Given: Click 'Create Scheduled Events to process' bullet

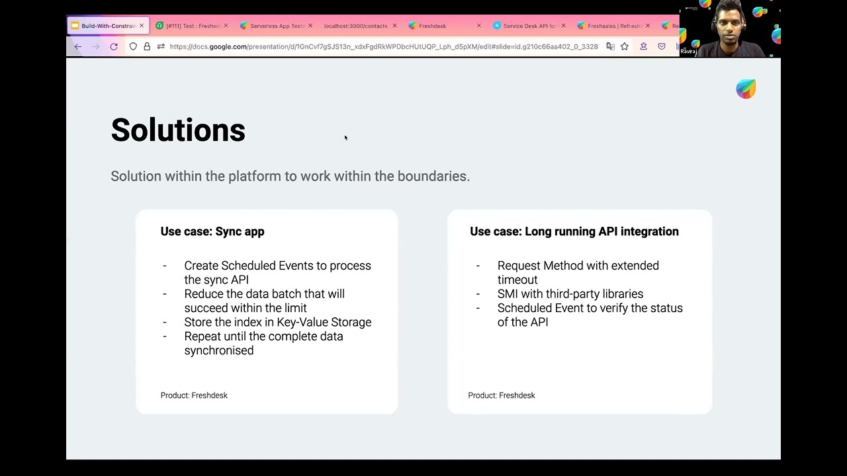Looking at the screenshot, I should point(277,272).
